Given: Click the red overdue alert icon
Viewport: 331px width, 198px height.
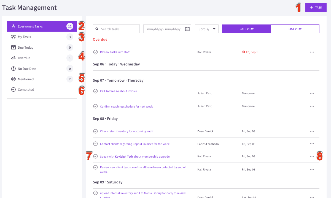Looking at the screenshot, I should [244, 52].
